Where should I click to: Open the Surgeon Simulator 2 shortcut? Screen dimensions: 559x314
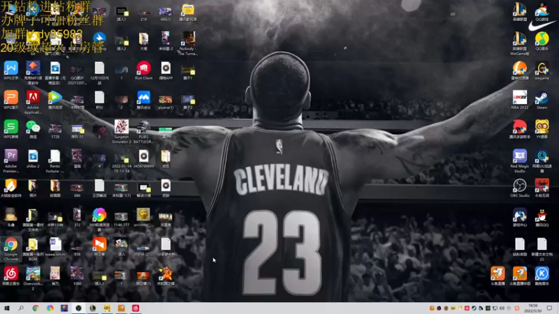click(121, 132)
